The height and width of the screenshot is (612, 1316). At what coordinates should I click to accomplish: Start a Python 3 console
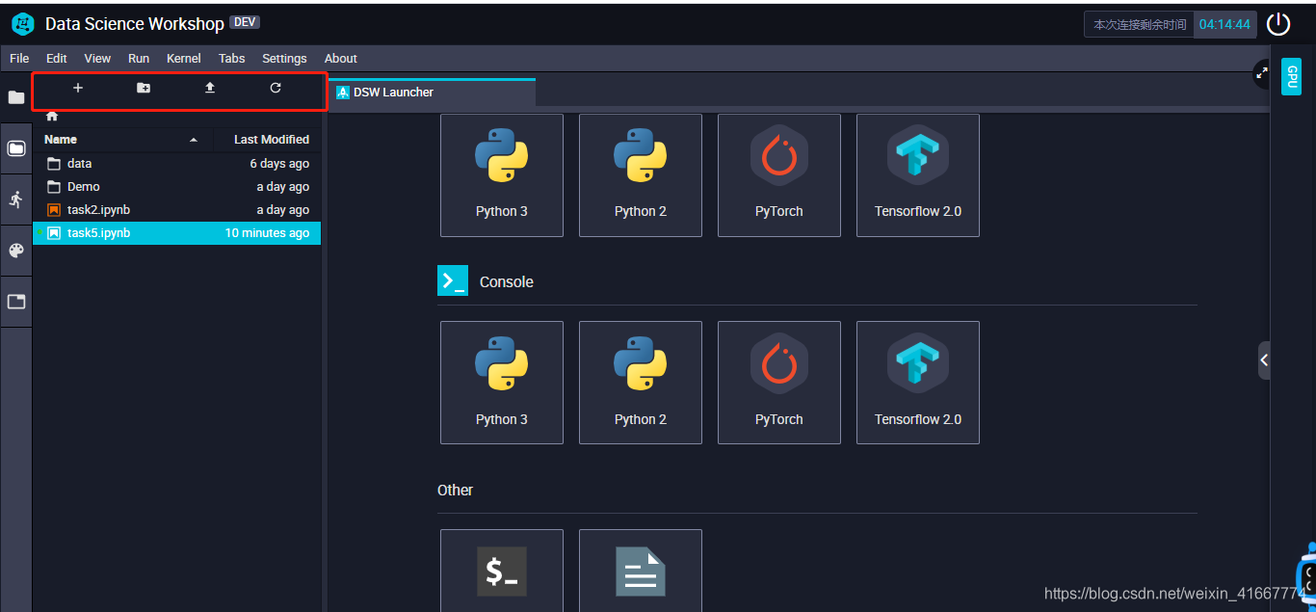click(502, 383)
